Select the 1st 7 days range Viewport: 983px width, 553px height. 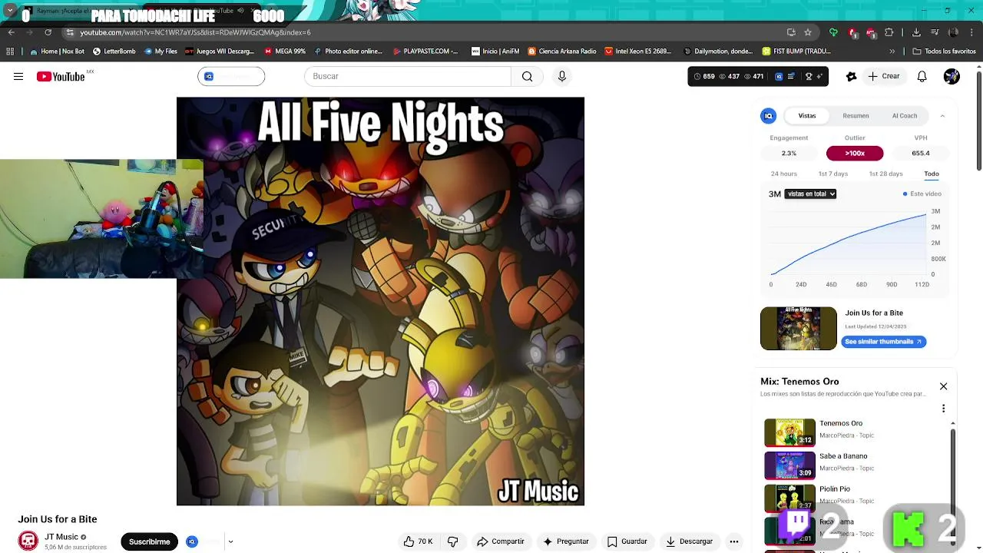click(833, 174)
